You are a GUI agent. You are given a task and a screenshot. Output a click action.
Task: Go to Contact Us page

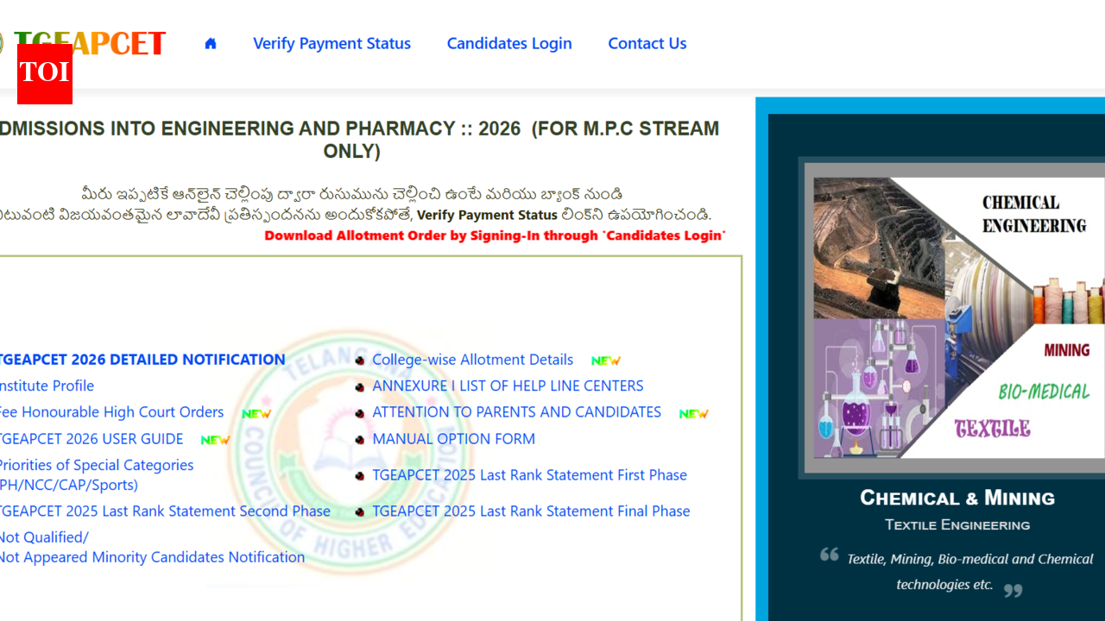pos(647,43)
